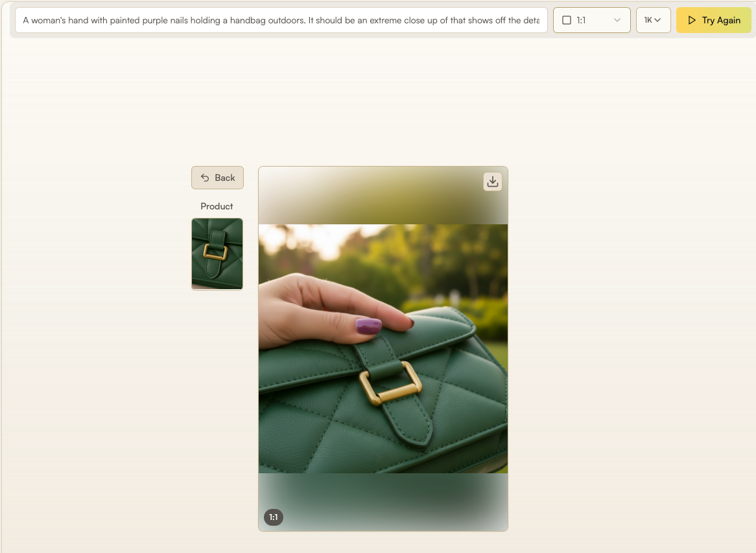Click the square aspect-ratio icon
Screen dimensions: 756x553
click(567, 20)
